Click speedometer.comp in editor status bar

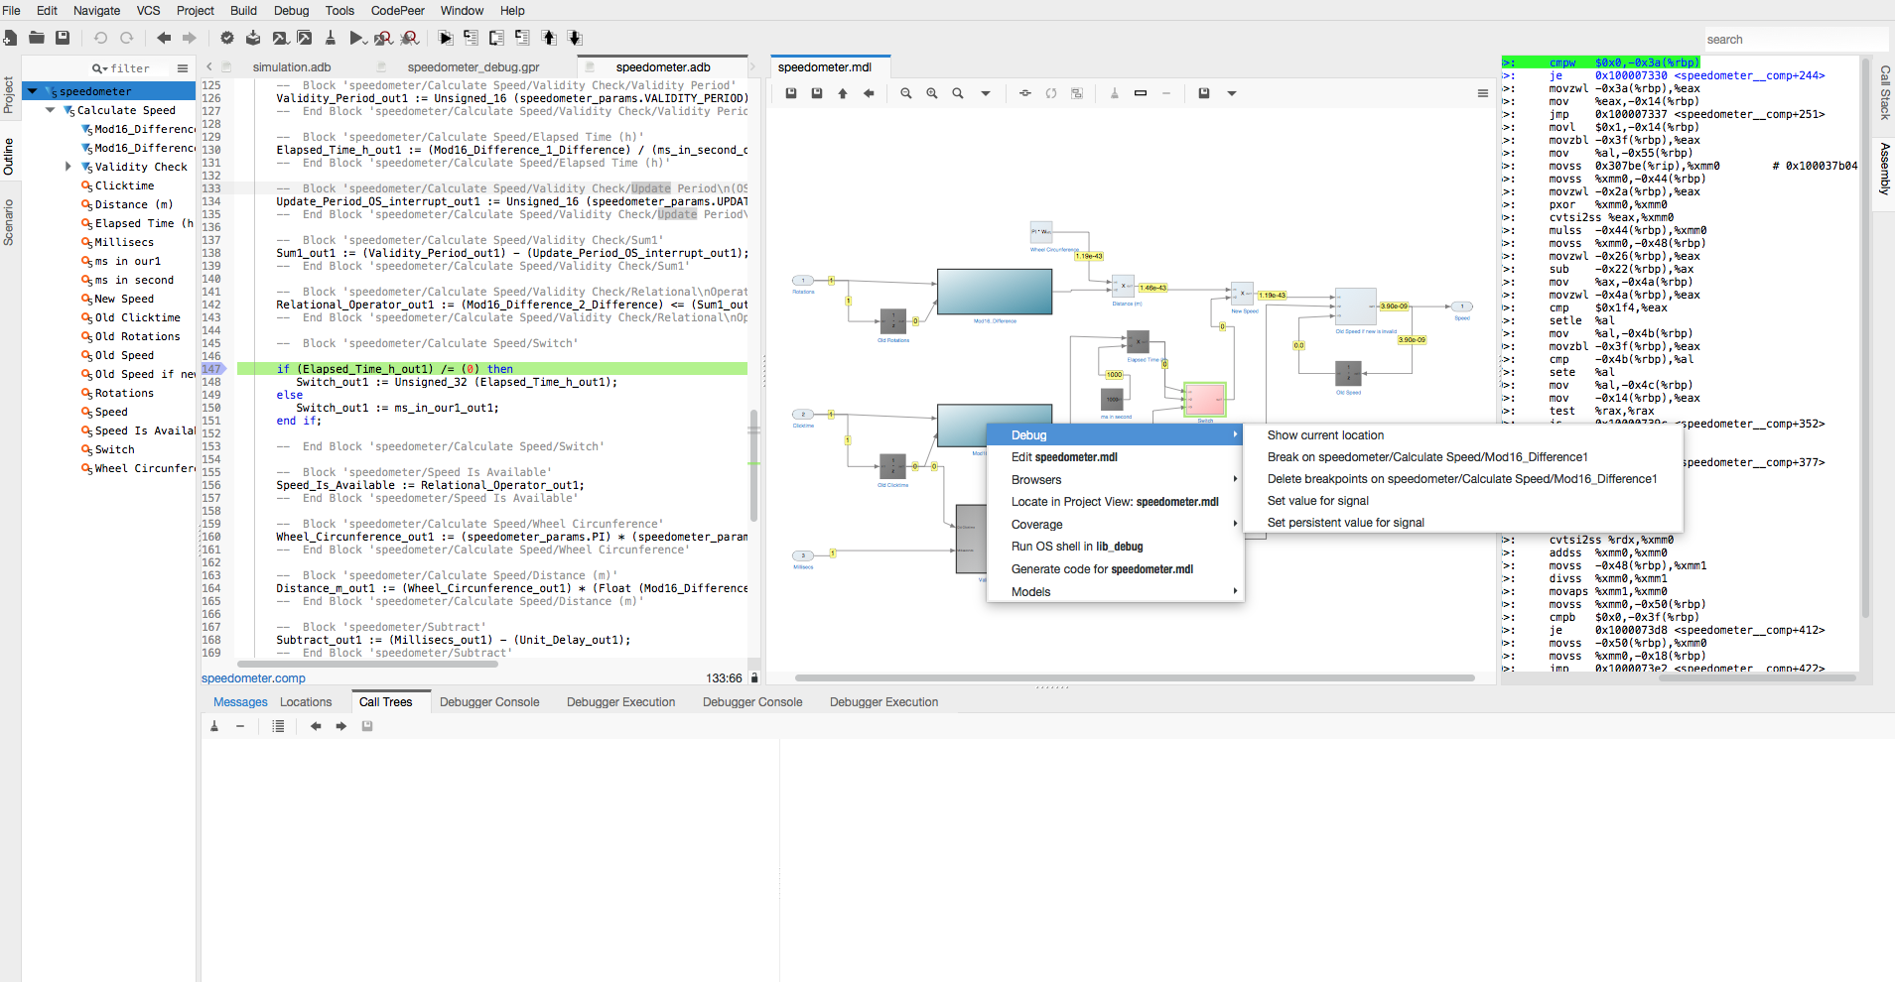tap(253, 678)
